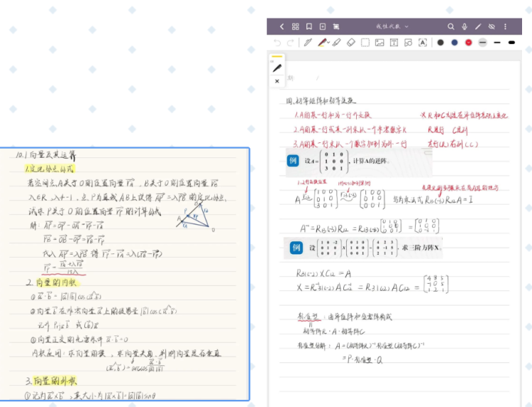Image resolution: width=532 pixels, height=407 pixels.
Task: Tap the favorite pen in floating panel
Action: tap(277, 68)
